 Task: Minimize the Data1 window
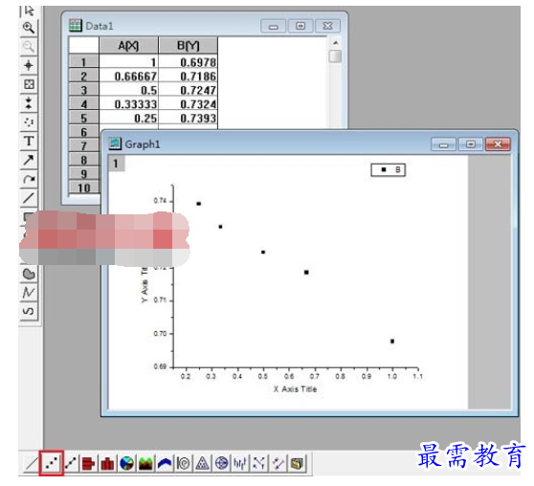point(273,26)
